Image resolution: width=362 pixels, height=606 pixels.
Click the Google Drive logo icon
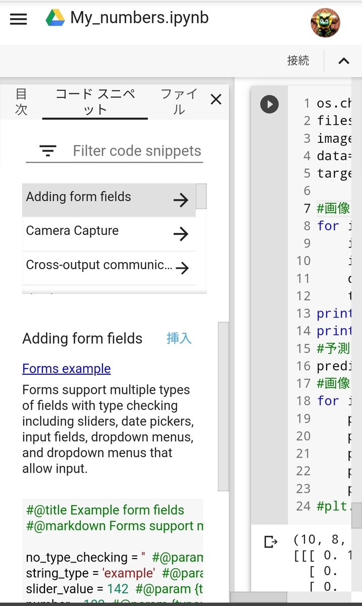(x=55, y=18)
